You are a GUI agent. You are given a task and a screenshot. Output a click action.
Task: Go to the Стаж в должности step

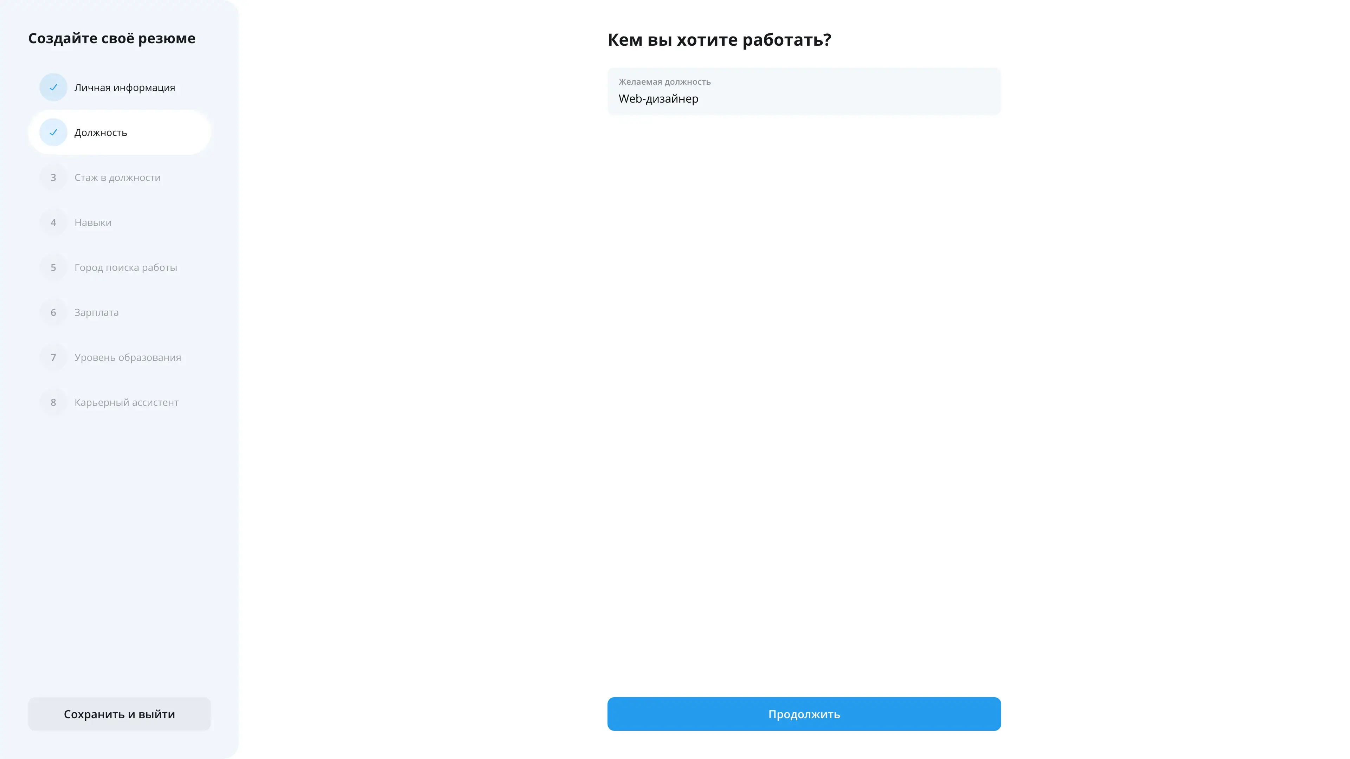click(x=117, y=177)
